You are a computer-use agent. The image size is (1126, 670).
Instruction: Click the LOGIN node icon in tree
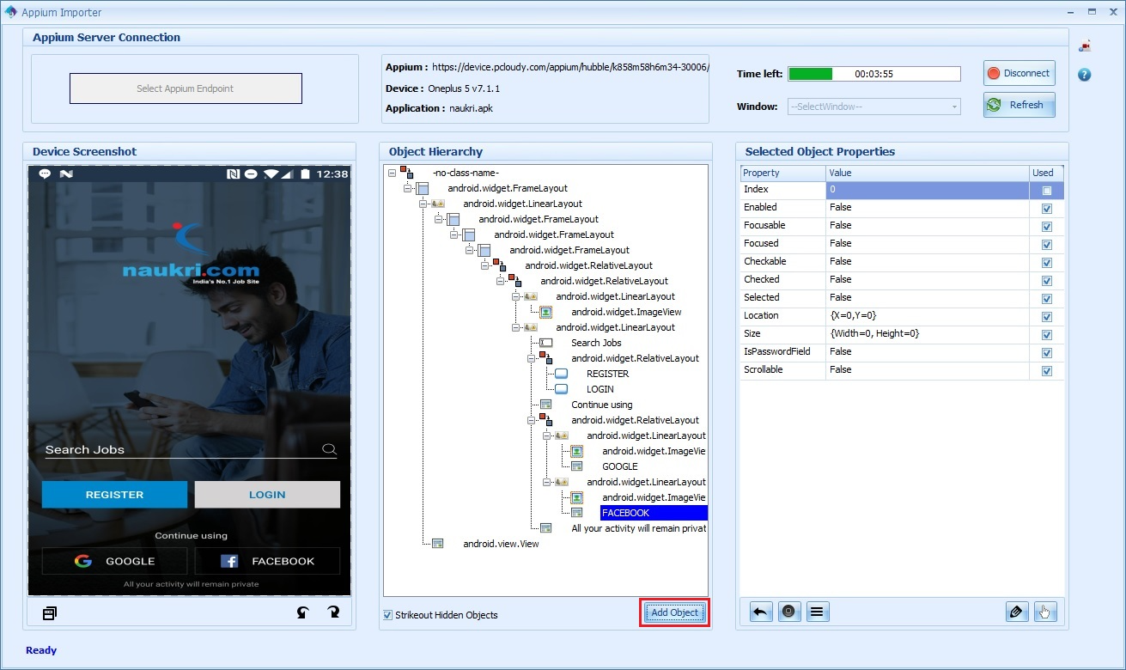point(561,389)
